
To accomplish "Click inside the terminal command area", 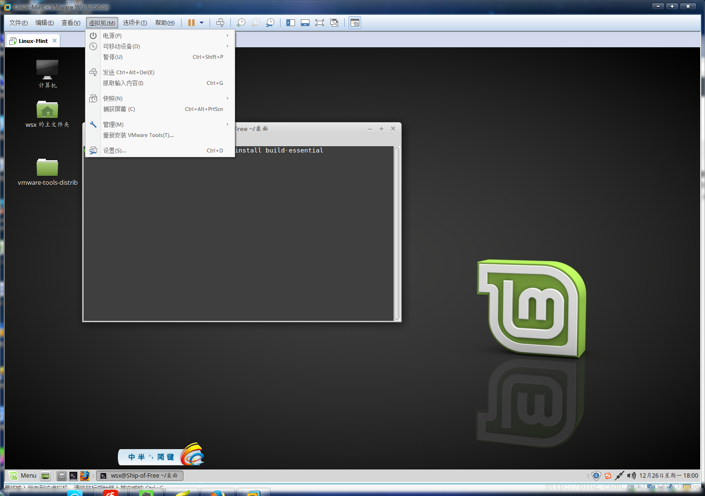I will tap(239, 234).
